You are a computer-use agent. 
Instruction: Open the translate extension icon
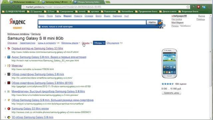coord(204,7)
